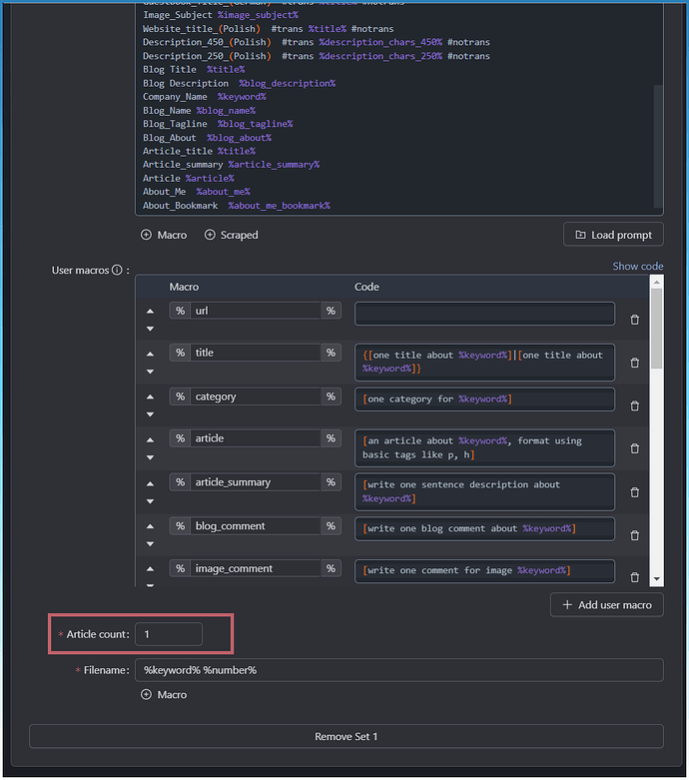Screen dimensions: 689x780
Task: Move the article macro up
Action: pos(150,439)
